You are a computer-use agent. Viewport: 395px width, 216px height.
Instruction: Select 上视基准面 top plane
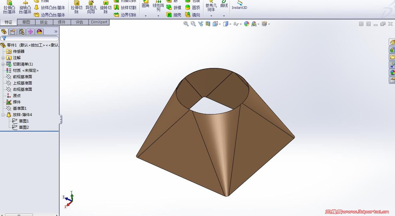19,83
